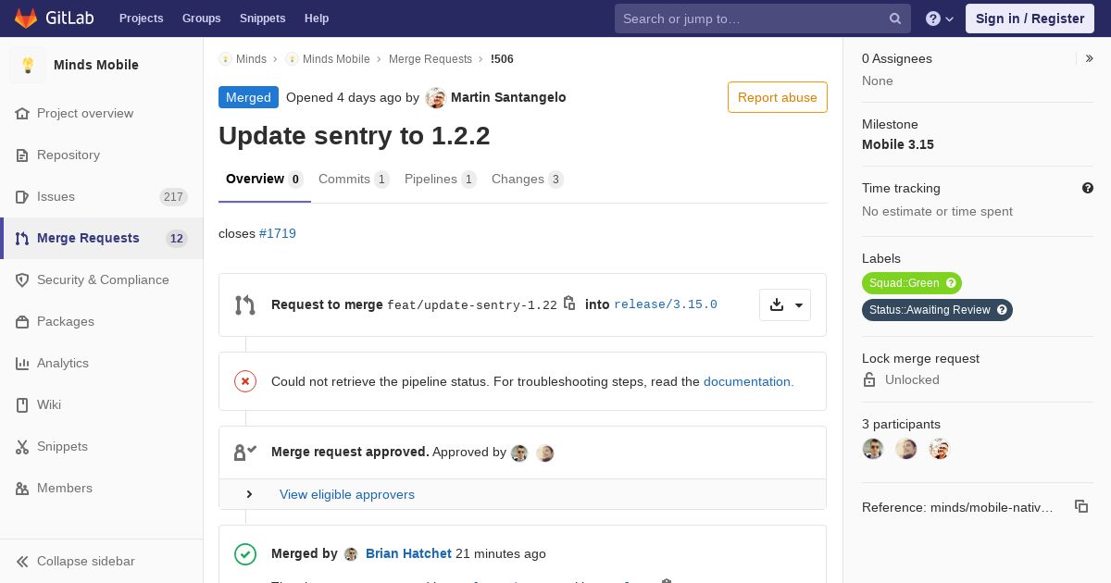Switch to the Changes tab
Viewport: 1111px width, 583px height.
[x=528, y=180]
